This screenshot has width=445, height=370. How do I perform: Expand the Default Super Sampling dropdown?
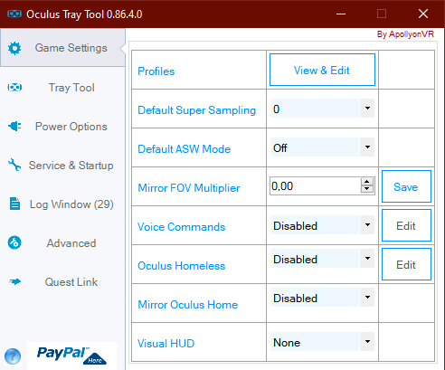click(367, 109)
